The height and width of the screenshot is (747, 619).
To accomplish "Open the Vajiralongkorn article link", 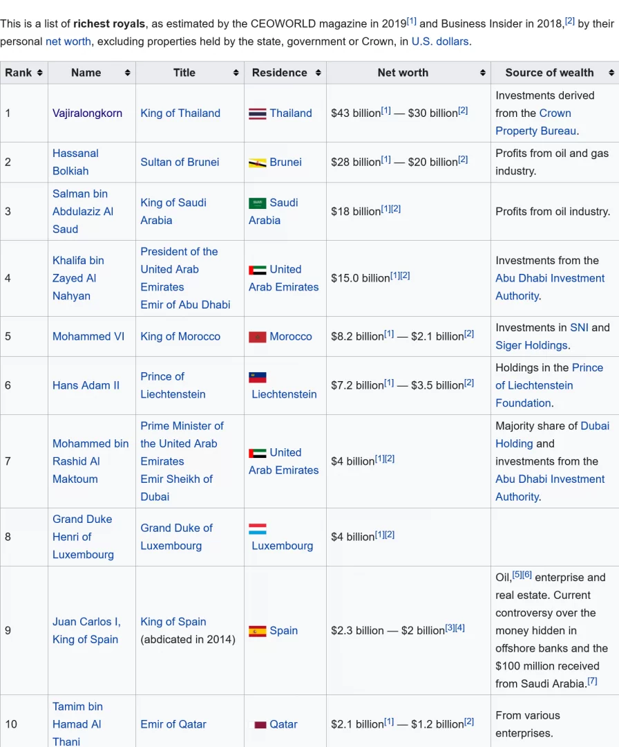I will pyautogui.click(x=89, y=113).
